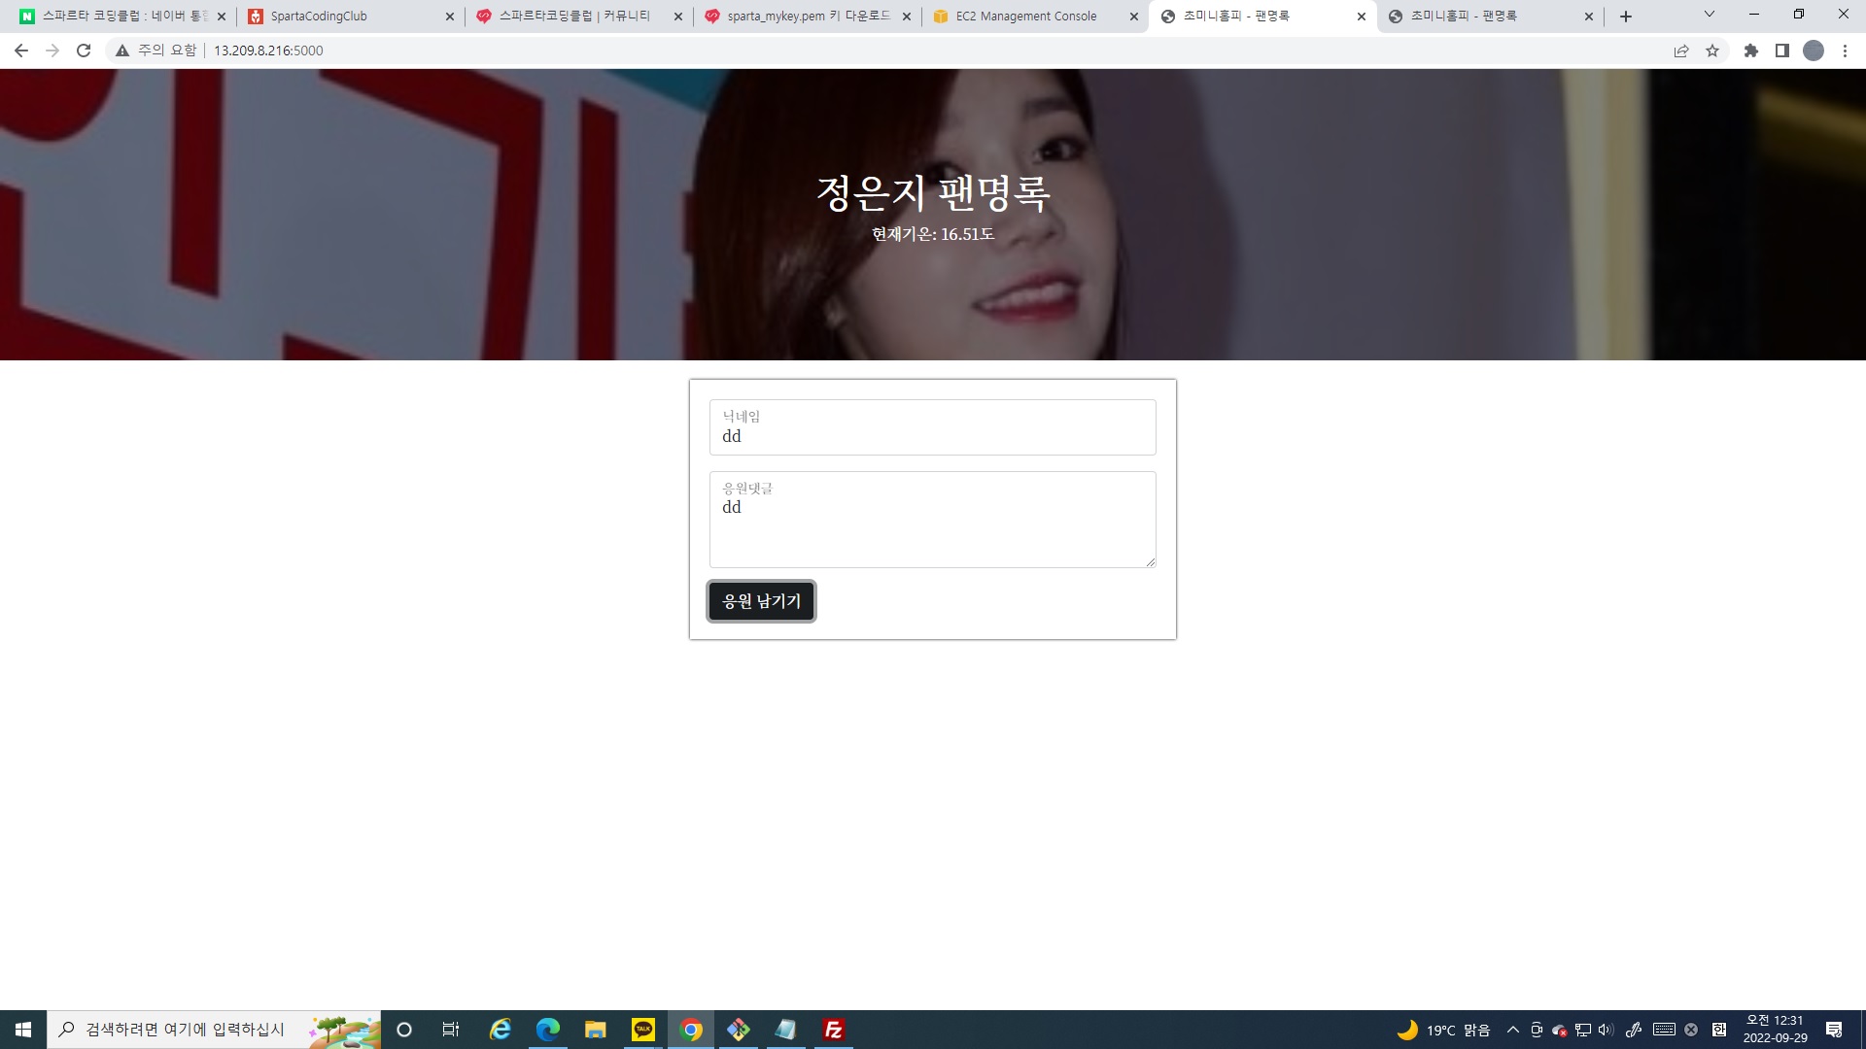The height and width of the screenshot is (1049, 1866).
Task: Open FileZilla from taskbar
Action: coord(834,1030)
